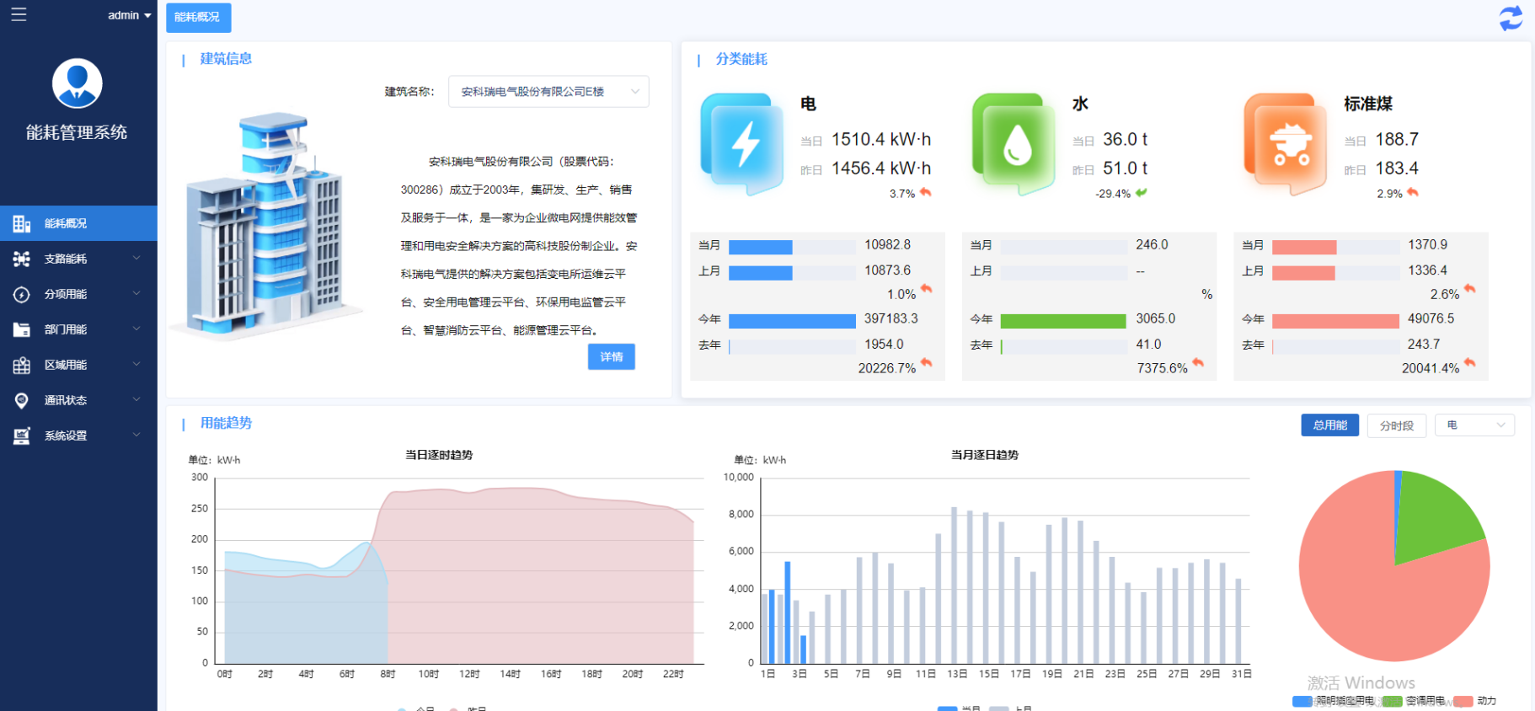
Task: Click the 区域用能 grid icon
Action: coord(22,365)
